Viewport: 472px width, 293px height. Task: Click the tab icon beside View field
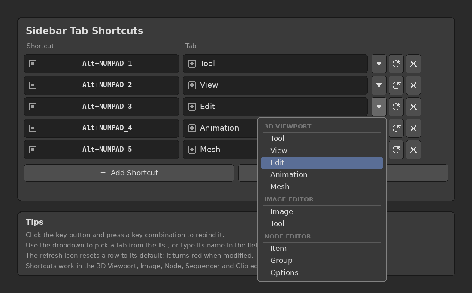[x=192, y=85]
